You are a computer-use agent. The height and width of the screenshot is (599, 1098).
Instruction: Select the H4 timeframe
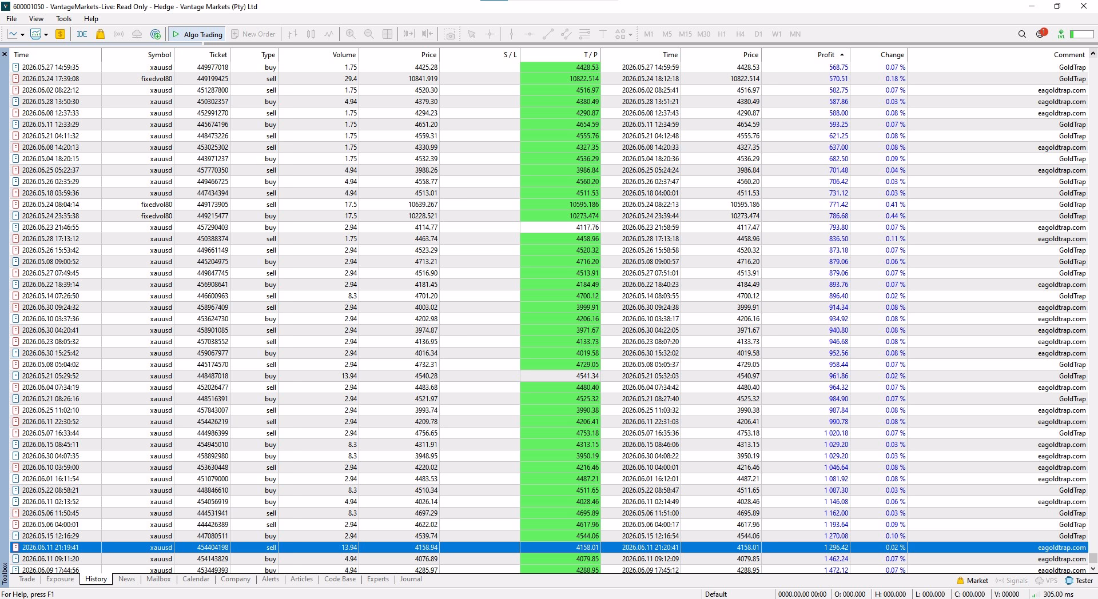[740, 34]
